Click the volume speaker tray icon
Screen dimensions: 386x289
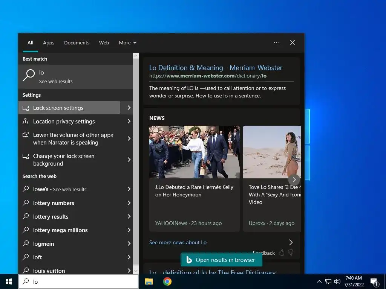coord(337,281)
